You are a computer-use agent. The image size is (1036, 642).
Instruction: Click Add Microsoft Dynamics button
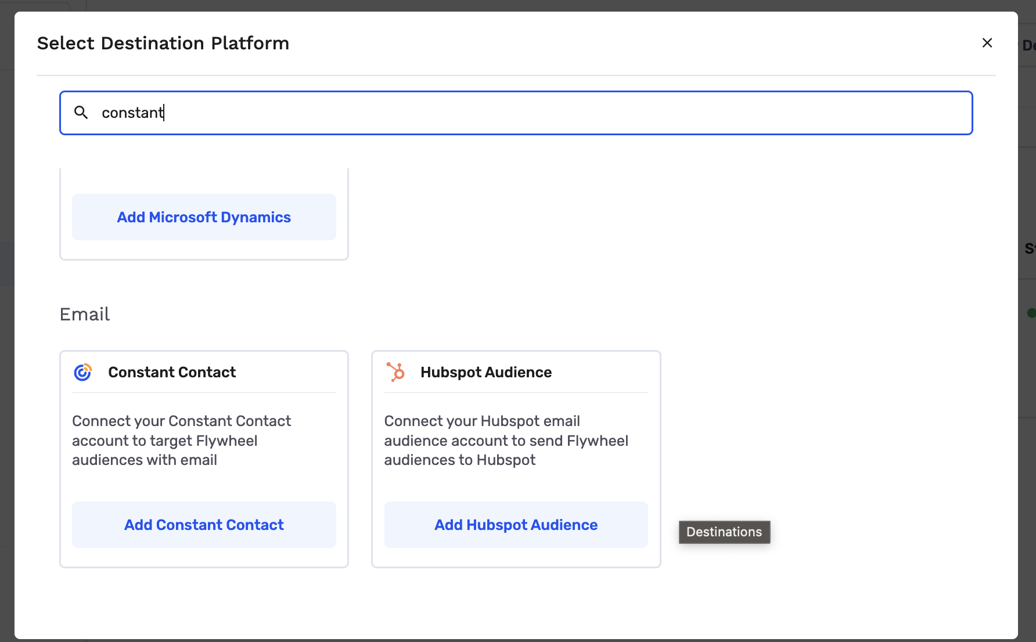click(x=204, y=217)
